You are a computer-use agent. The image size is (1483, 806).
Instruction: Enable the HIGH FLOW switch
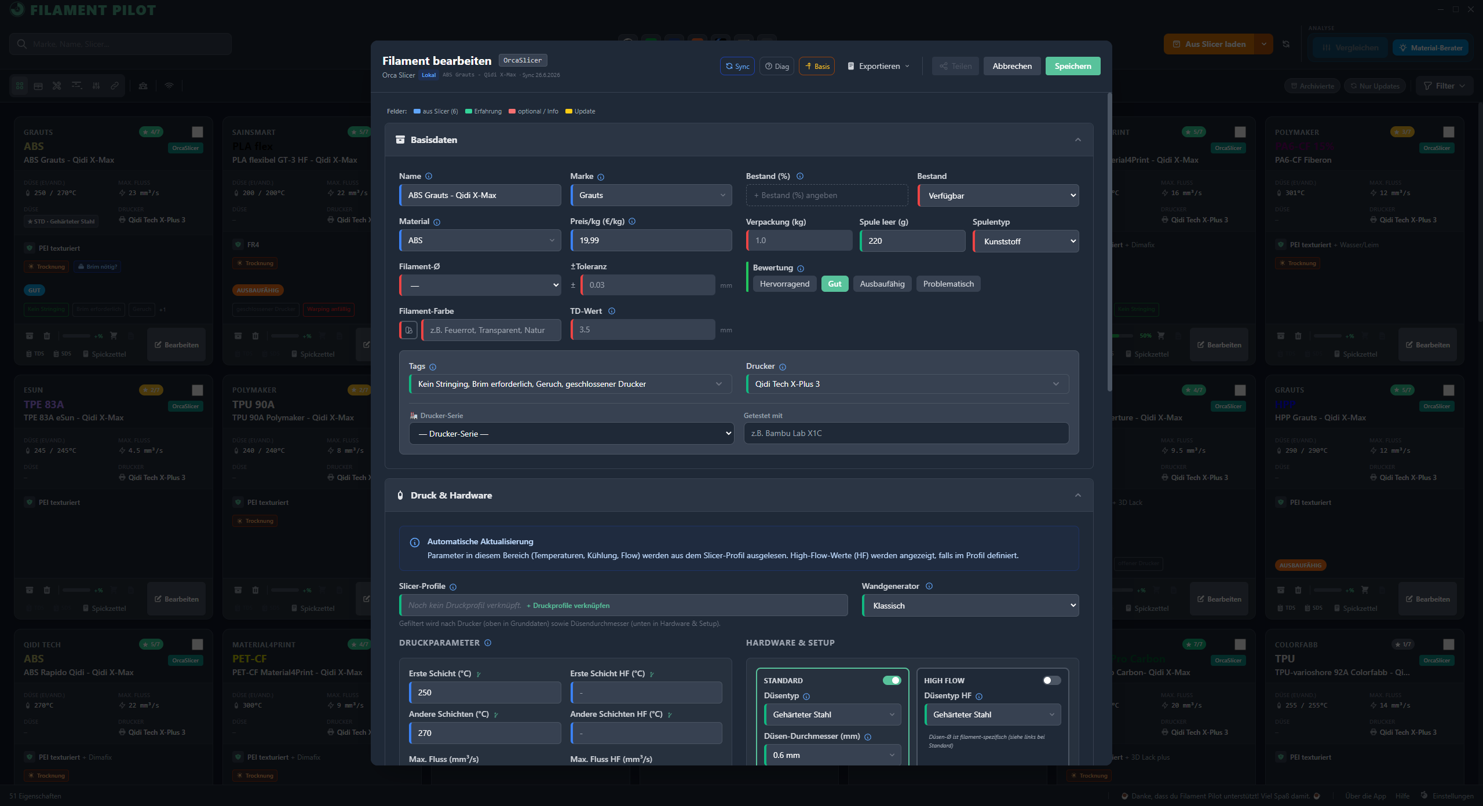tap(1052, 680)
